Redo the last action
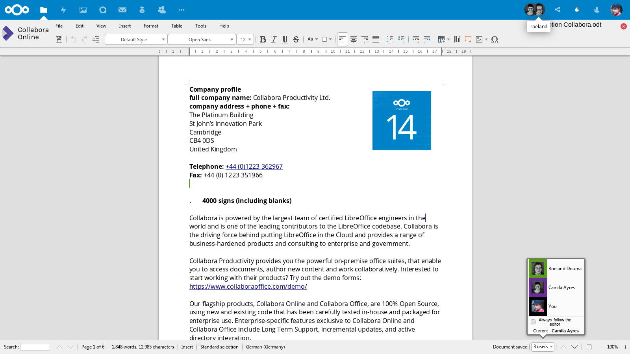 pos(85,39)
